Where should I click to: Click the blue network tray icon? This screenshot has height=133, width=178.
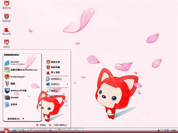(x=165, y=131)
